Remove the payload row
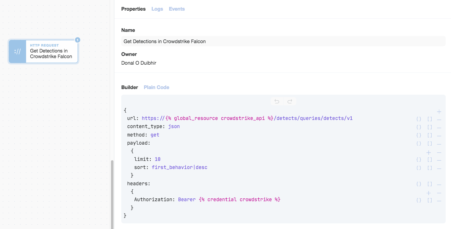Screen dimensions: 451x229 click(x=439, y=144)
